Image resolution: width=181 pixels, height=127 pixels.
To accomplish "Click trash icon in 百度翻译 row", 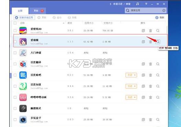I will [150, 64].
